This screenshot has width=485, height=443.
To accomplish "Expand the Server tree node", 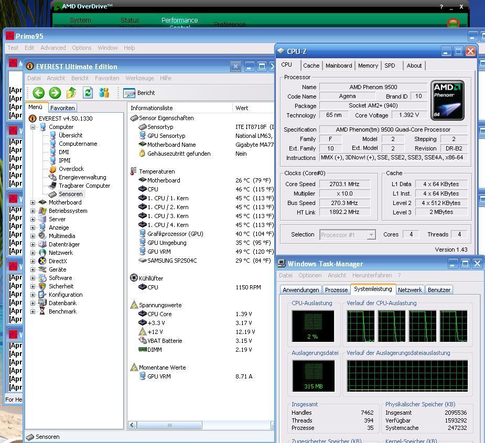I will click(33, 219).
